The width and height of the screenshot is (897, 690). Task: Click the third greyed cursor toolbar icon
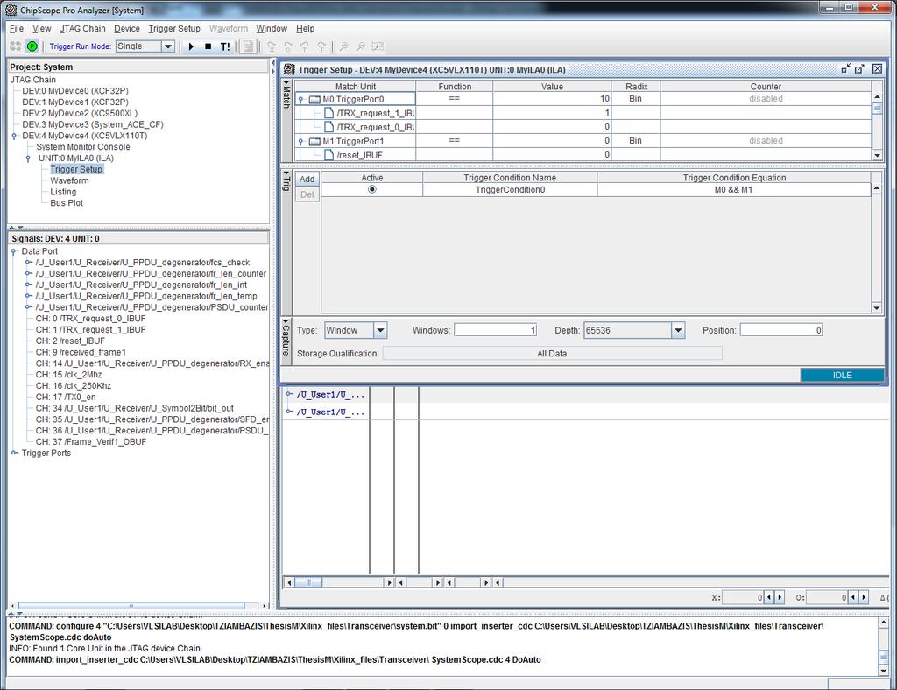(305, 46)
